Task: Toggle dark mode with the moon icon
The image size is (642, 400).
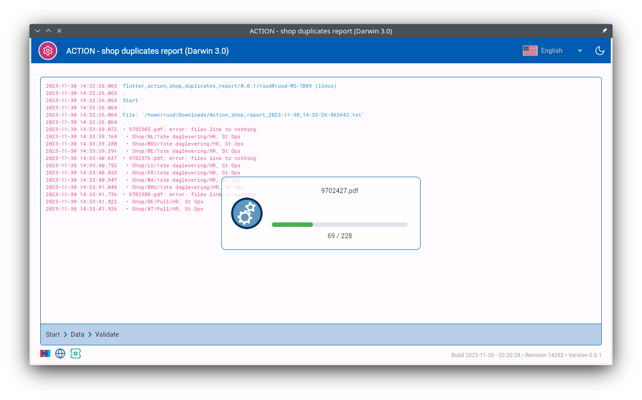Action: pos(599,51)
